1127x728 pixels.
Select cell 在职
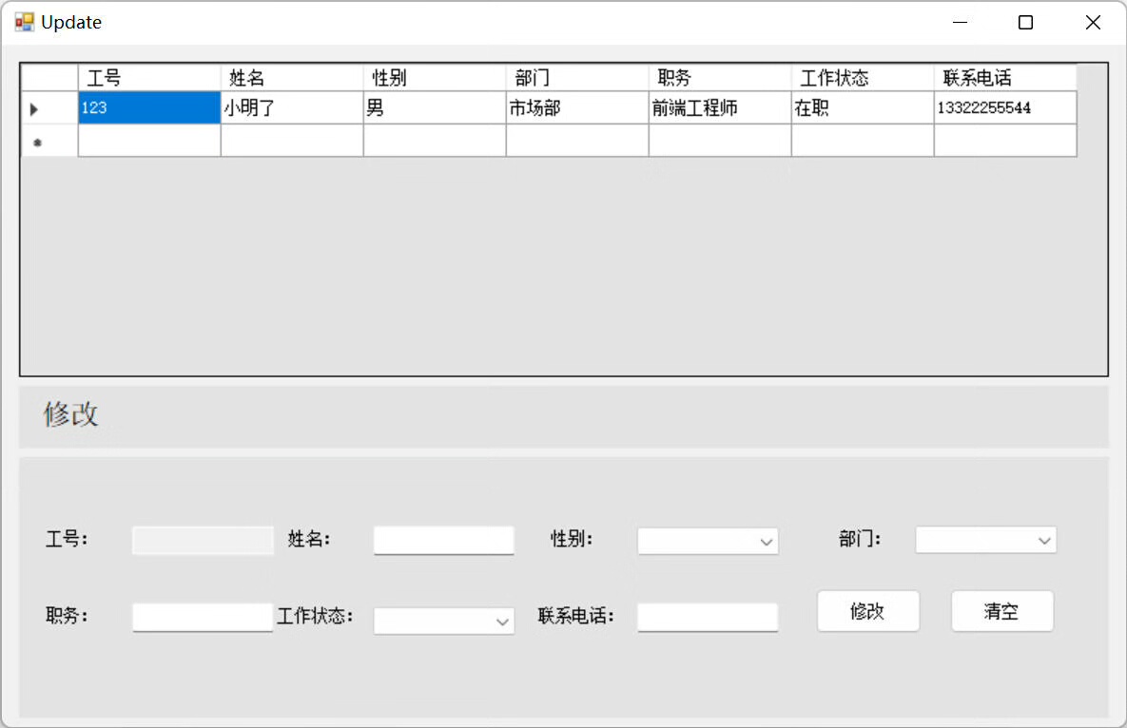(x=863, y=107)
